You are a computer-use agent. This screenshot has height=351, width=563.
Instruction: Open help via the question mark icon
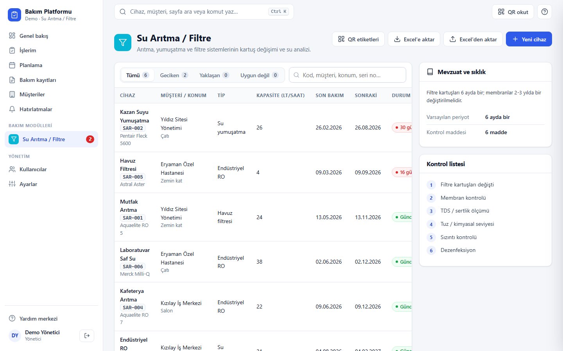(x=545, y=12)
